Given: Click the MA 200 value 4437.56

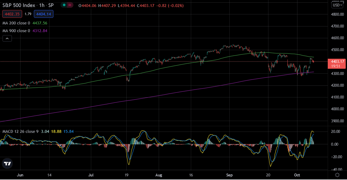Looking at the screenshot, I should 40,23.
